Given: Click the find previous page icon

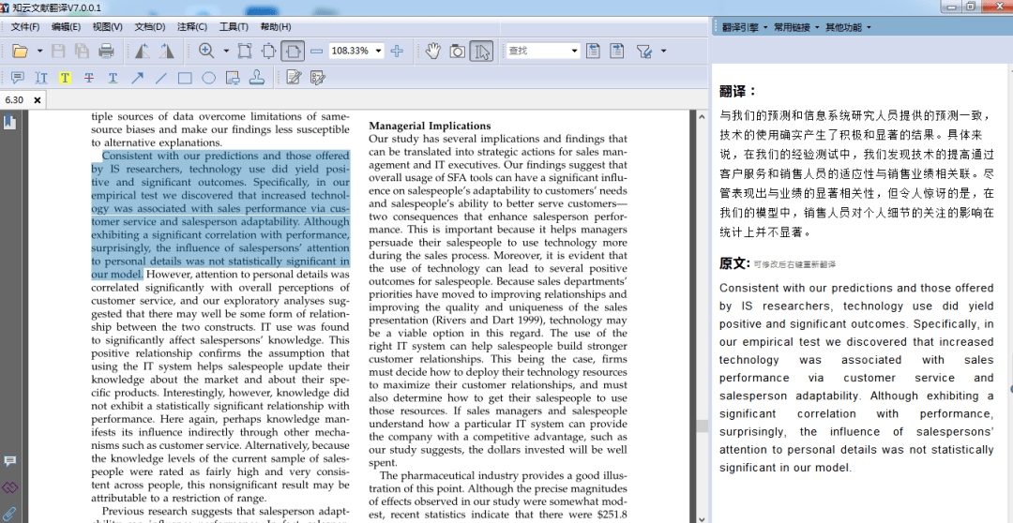Looking at the screenshot, I should 593,51.
